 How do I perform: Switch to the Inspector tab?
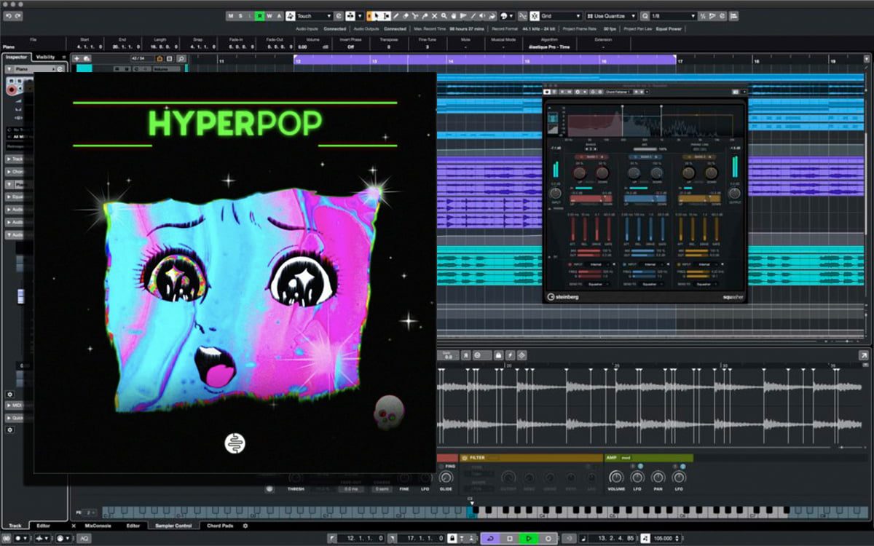point(17,57)
